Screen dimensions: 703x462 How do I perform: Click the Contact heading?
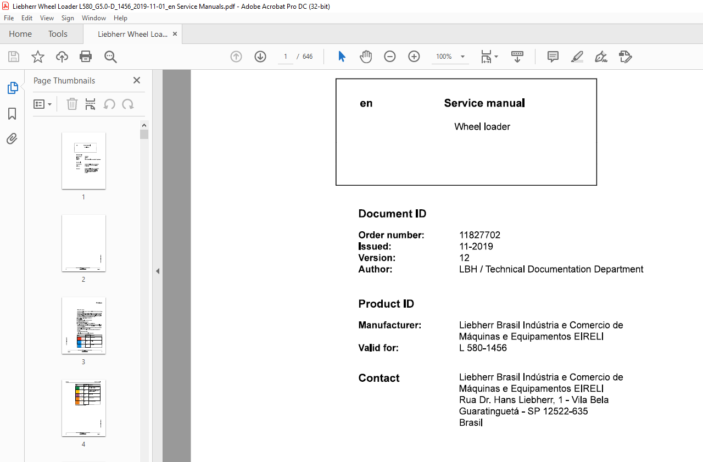pyautogui.click(x=379, y=378)
